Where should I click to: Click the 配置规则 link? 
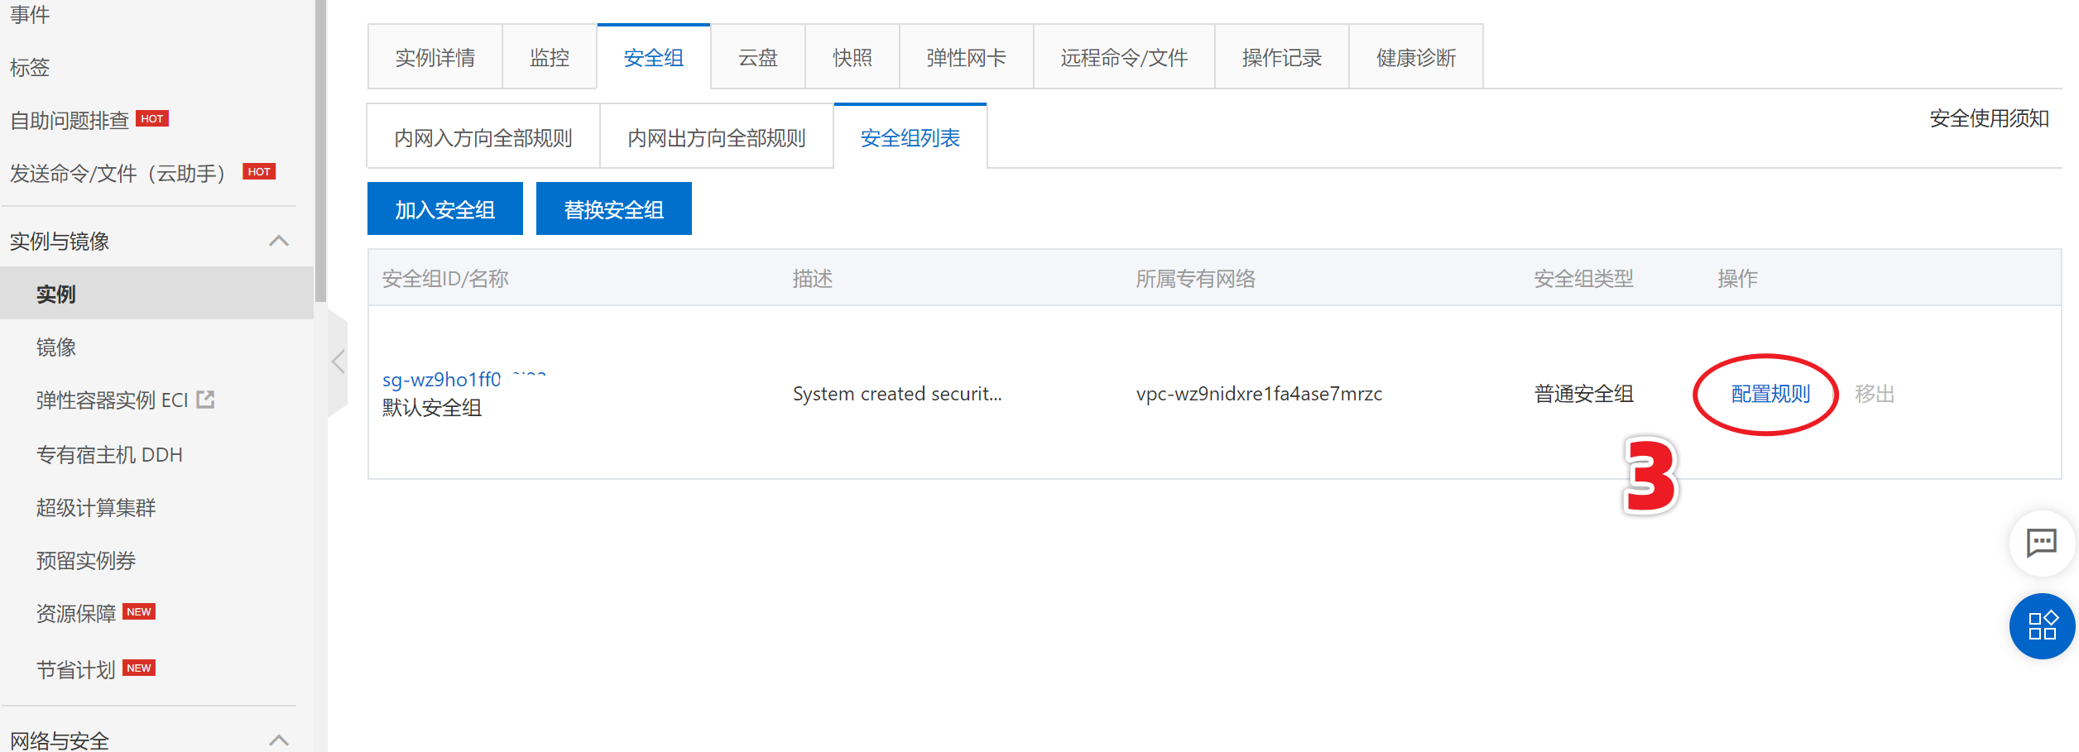coord(1770,394)
